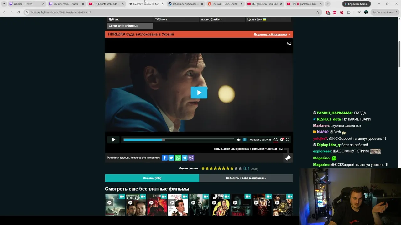Adjust the volume level bars
The width and height of the screenshot is (401, 225).
(245, 140)
